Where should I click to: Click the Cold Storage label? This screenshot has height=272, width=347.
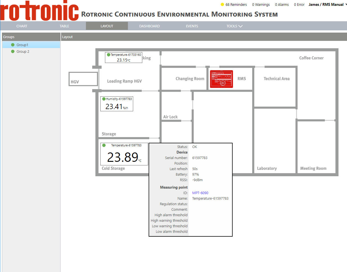[x=113, y=168]
